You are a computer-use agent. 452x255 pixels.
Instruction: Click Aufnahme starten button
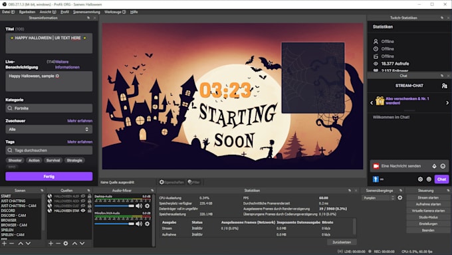point(428,205)
